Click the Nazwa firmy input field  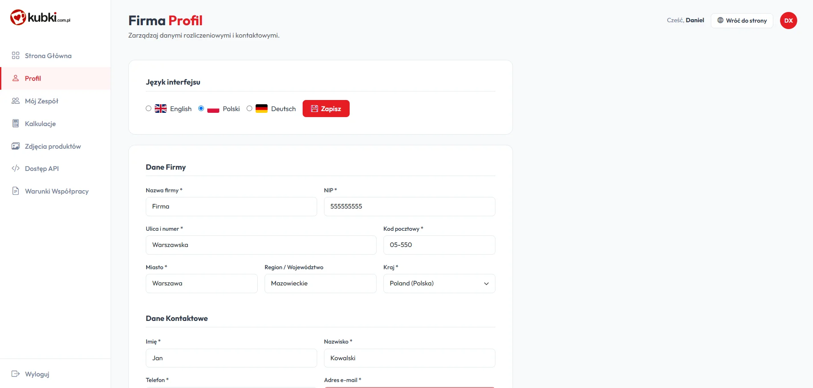pyautogui.click(x=231, y=206)
